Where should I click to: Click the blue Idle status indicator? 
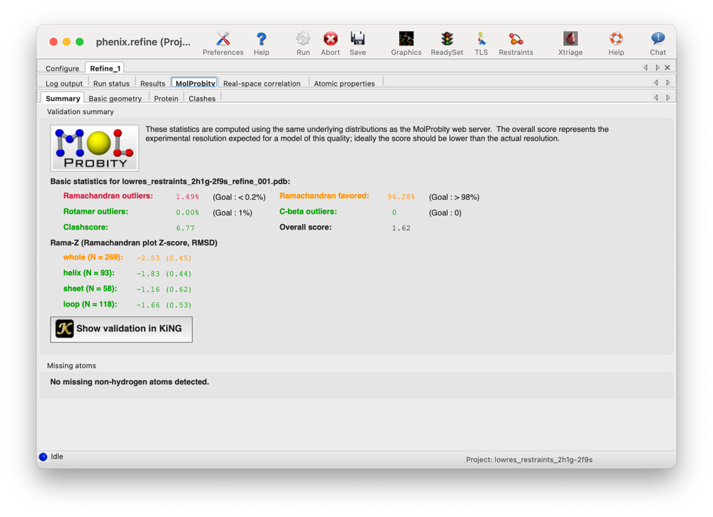43,457
